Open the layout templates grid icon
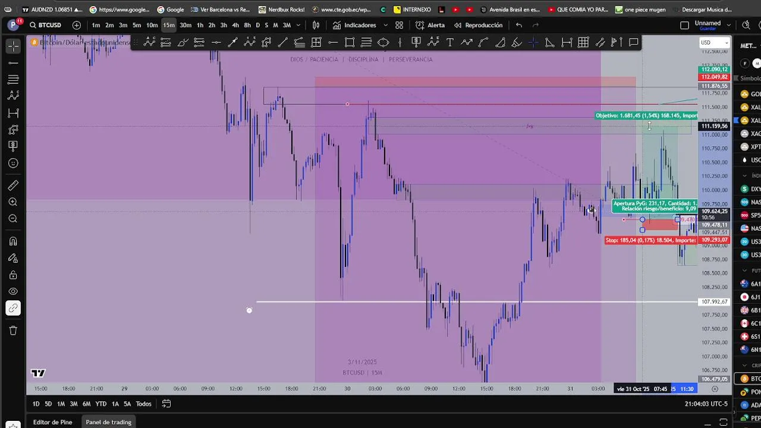 coord(400,25)
